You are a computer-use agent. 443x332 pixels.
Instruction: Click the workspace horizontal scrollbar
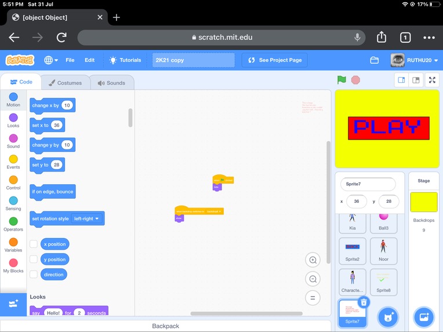(246, 313)
